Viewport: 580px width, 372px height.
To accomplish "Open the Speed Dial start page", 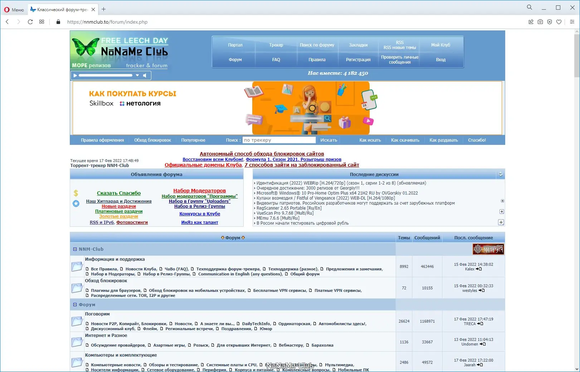I will click(42, 22).
